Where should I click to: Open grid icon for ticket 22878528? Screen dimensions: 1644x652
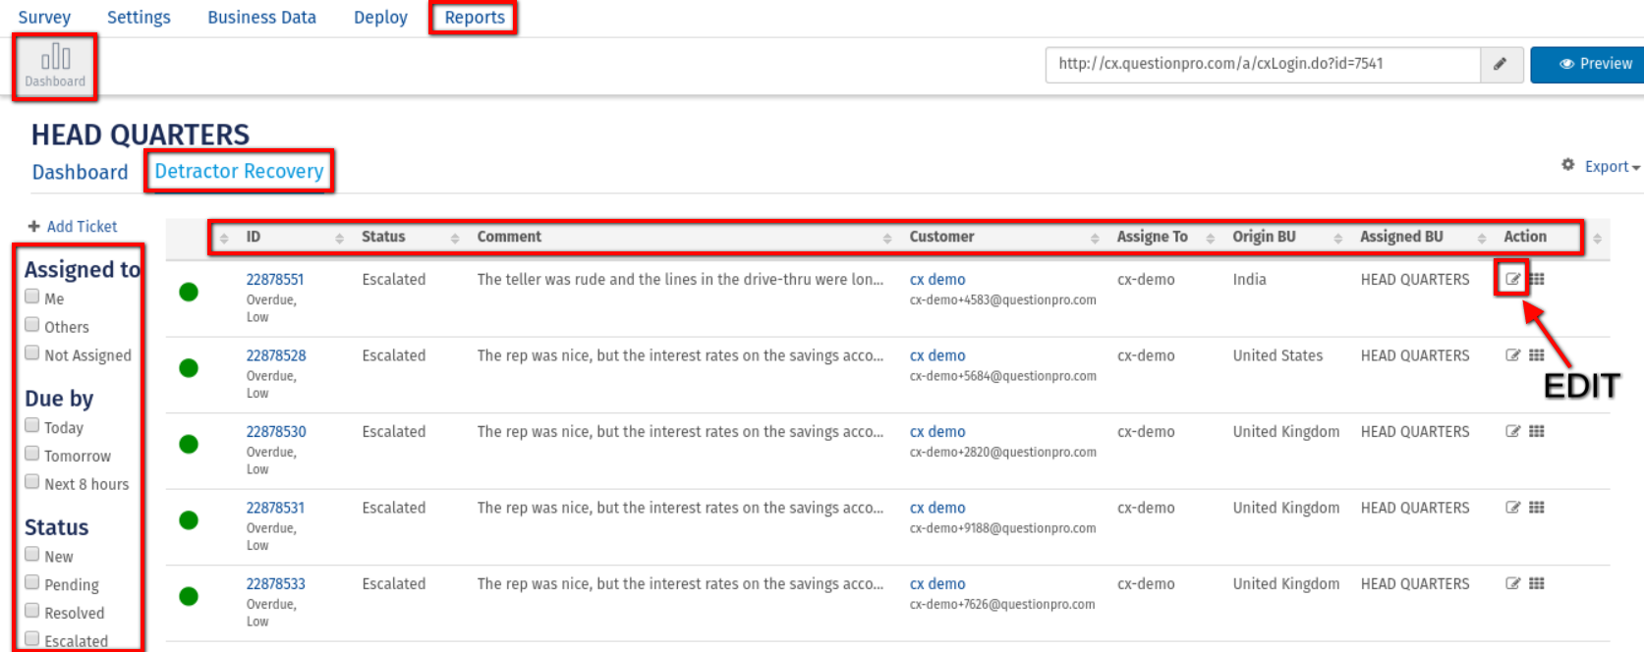click(1537, 355)
